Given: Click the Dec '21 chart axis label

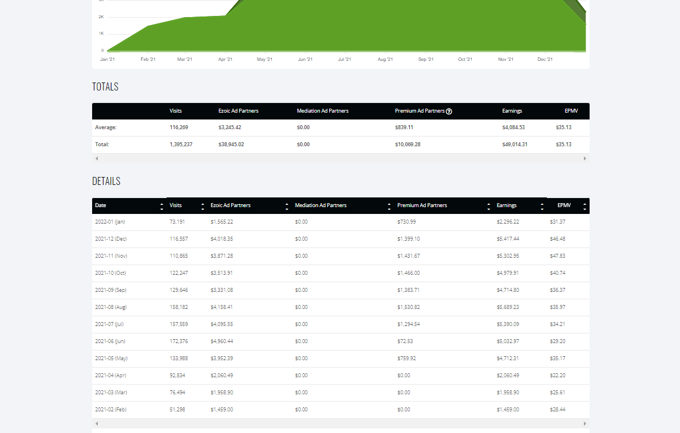Looking at the screenshot, I should 545,59.
